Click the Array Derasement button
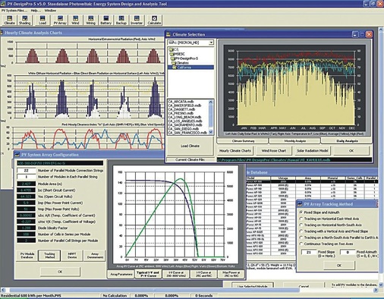The image size is (384, 299). click(95, 256)
